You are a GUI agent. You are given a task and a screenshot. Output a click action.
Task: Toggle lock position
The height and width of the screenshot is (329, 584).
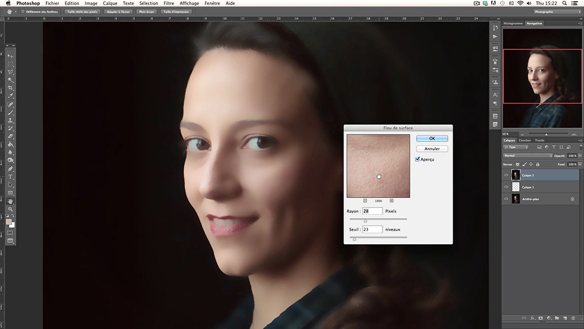[x=531, y=164]
